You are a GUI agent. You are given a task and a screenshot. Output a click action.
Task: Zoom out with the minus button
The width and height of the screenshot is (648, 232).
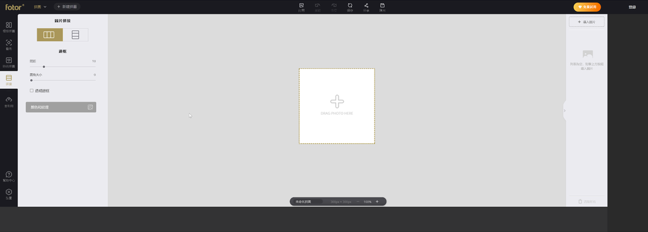358,202
